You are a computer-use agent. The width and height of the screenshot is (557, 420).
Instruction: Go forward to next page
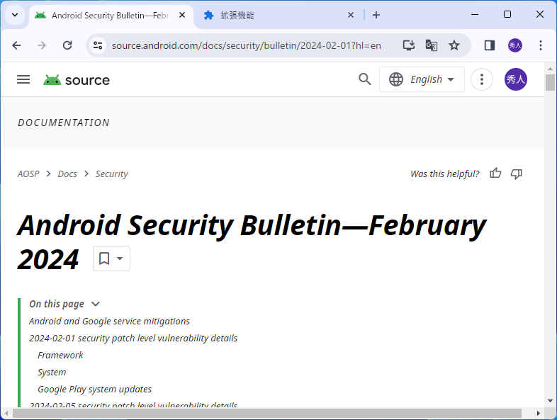(x=42, y=45)
